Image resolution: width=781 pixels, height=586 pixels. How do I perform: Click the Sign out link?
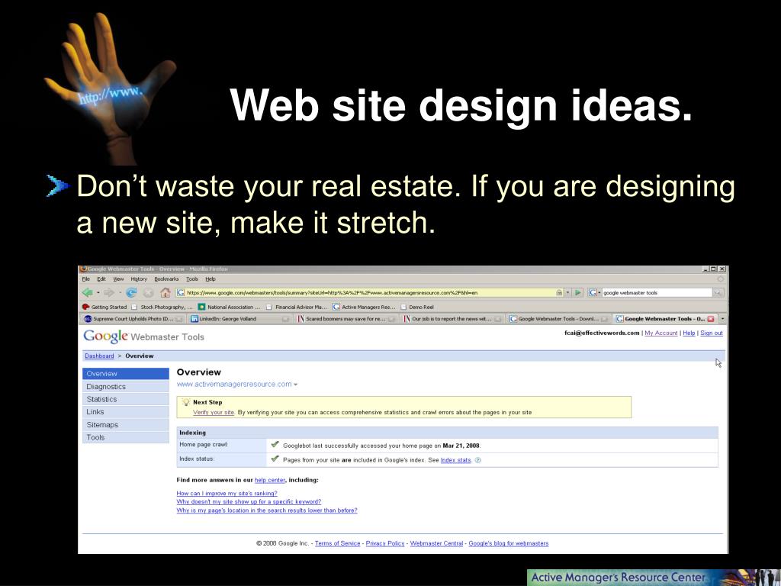712,333
